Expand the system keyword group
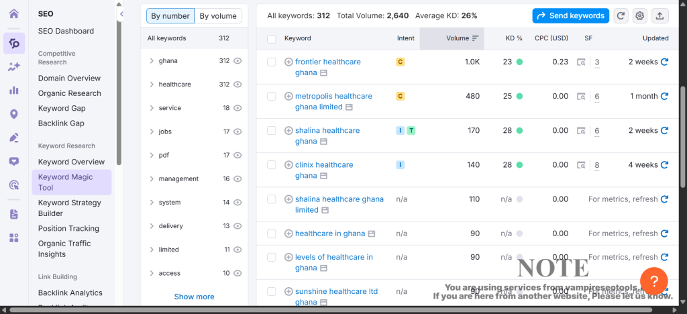Image resolution: width=687 pixels, height=314 pixels. pos(152,203)
